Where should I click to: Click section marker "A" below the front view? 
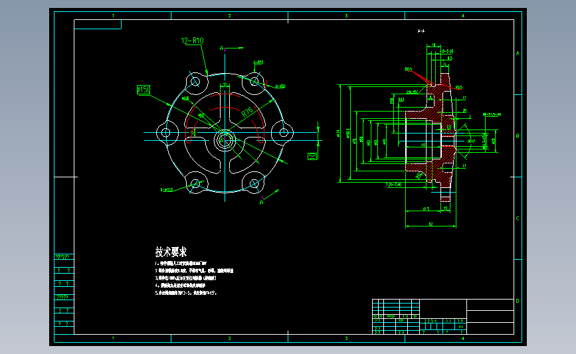261,203
